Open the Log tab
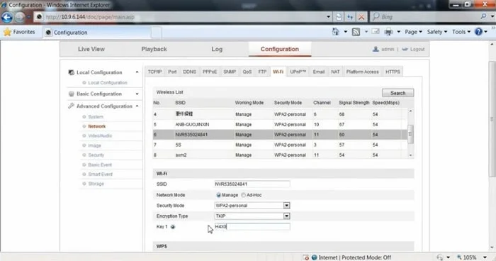The image size is (496, 261). (217, 49)
